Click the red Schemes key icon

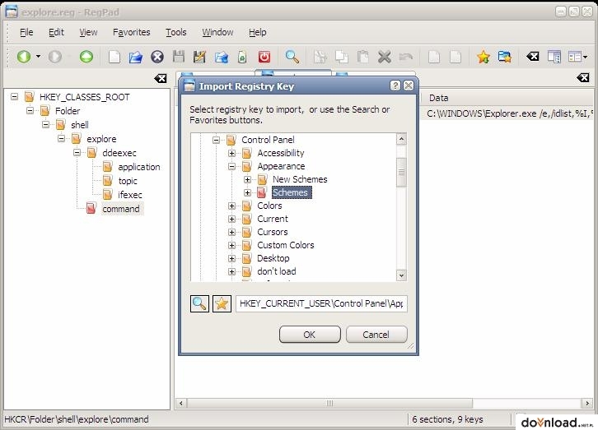[x=262, y=192]
